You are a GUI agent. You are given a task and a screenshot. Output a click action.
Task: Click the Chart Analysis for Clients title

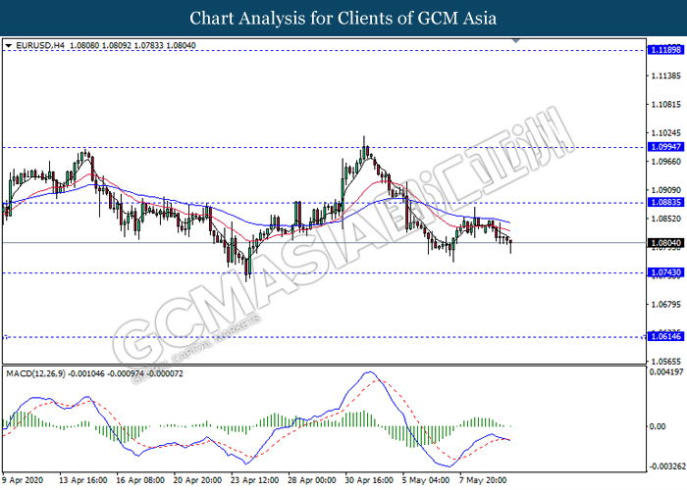pos(343,19)
